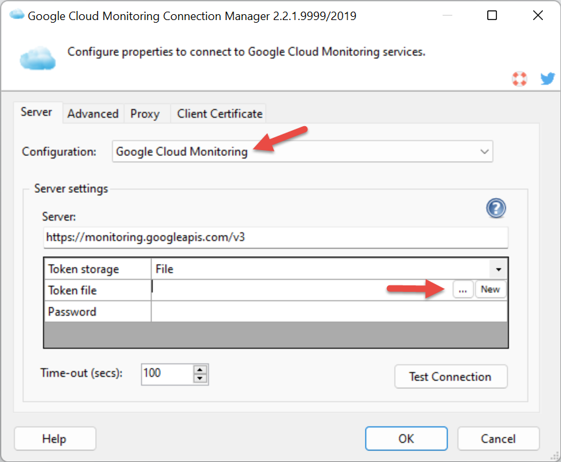The width and height of the screenshot is (561, 462).
Task: Close the Connection Manager dialog
Action: pyautogui.click(x=538, y=16)
